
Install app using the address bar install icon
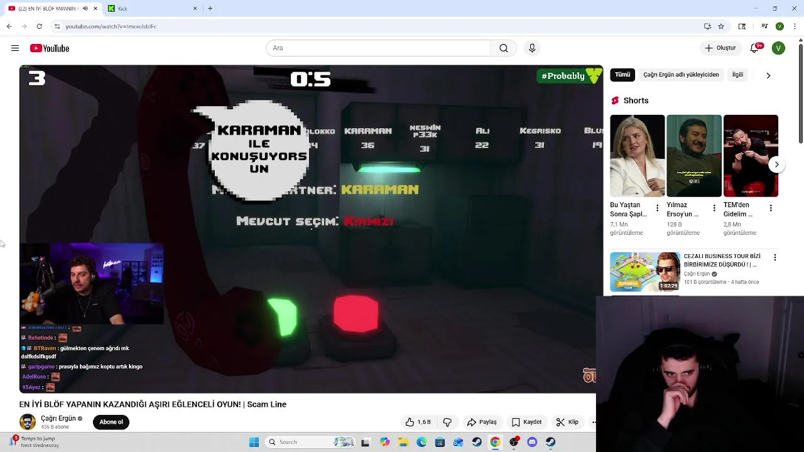point(707,26)
